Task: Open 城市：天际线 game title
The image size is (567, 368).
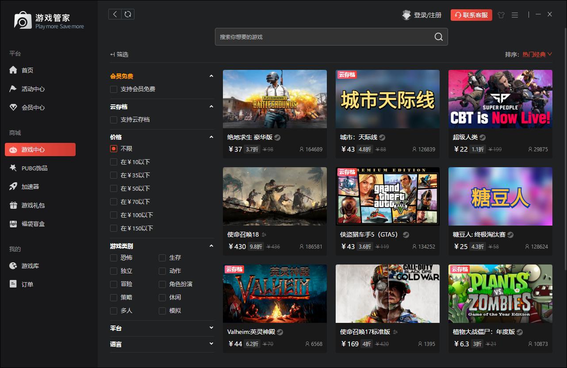Action: pos(359,137)
